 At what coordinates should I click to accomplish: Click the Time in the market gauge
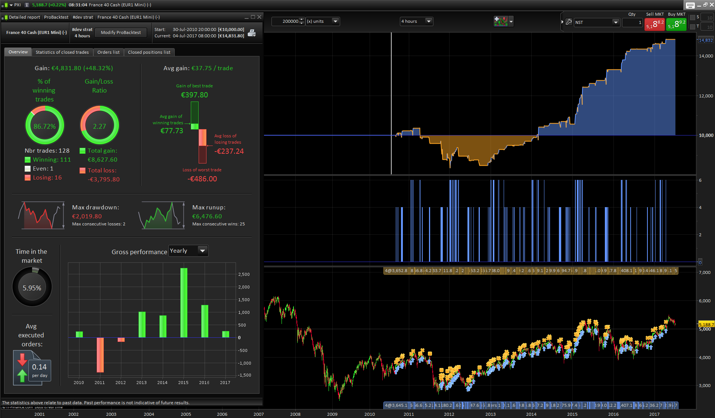coord(32,287)
